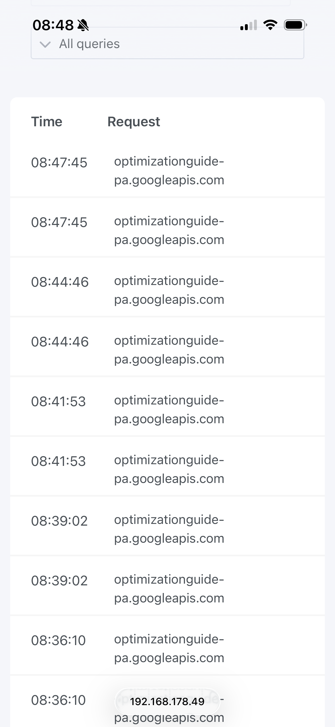Select the Request column header
This screenshot has height=727, width=335.
click(x=134, y=122)
